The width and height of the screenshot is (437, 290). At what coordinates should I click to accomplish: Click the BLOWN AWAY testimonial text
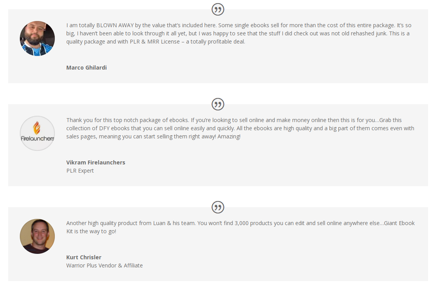point(239,33)
